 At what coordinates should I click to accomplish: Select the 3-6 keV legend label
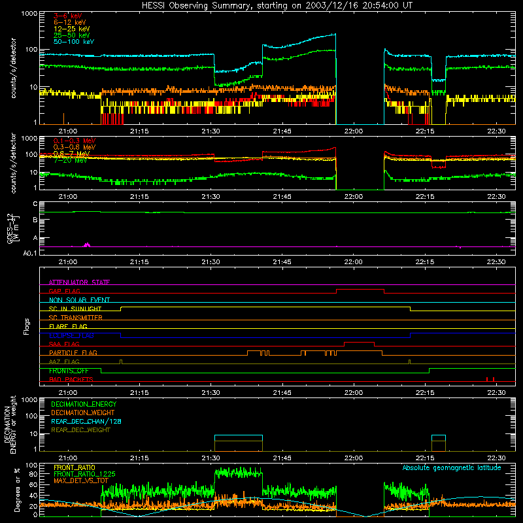[x=68, y=16]
